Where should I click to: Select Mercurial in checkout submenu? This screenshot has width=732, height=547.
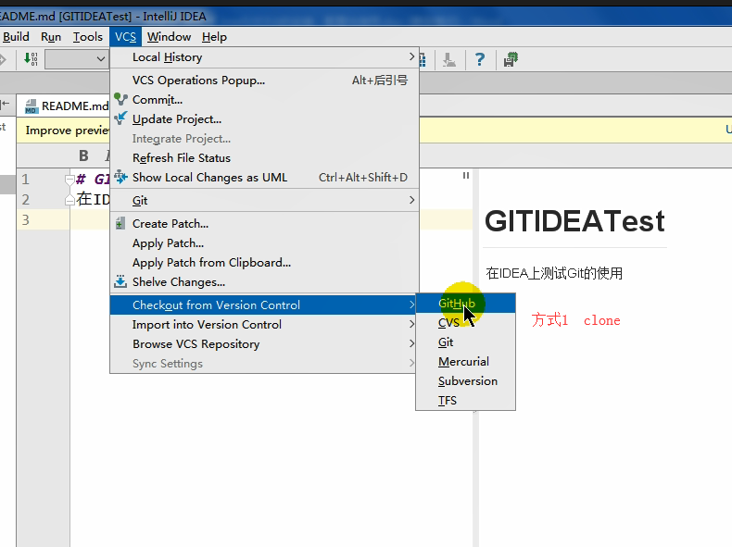coord(465,361)
